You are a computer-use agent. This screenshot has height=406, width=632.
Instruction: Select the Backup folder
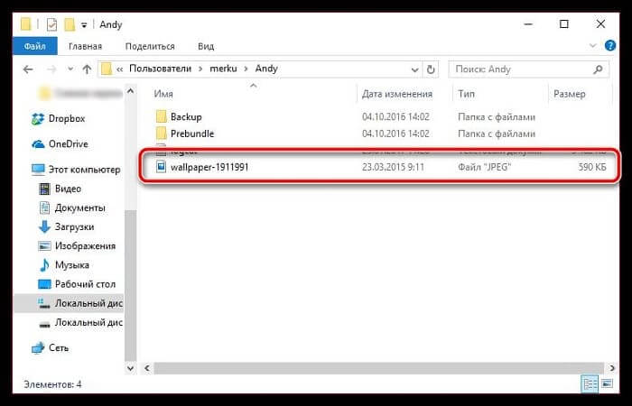(186, 116)
